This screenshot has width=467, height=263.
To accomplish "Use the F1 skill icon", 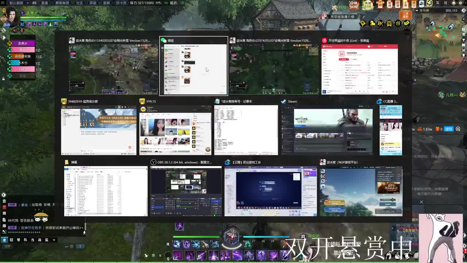I will pos(177,244).
